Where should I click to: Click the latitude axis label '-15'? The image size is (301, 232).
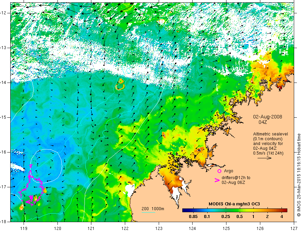pos(3,117)
